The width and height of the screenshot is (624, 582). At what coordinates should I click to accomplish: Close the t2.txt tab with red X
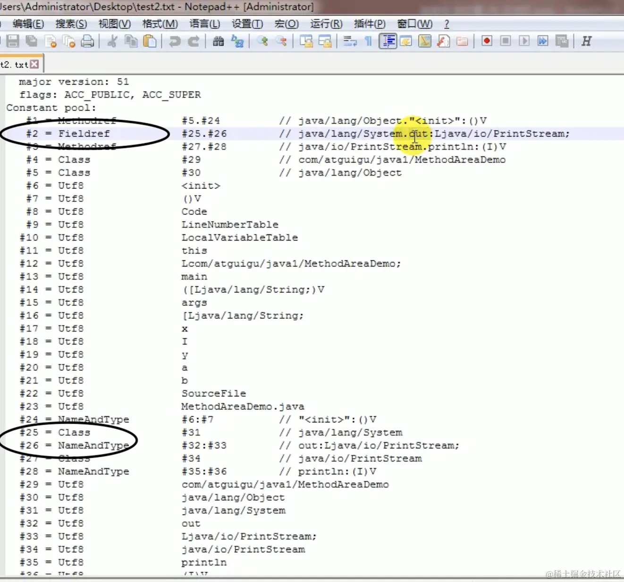(x=34, y=64)
